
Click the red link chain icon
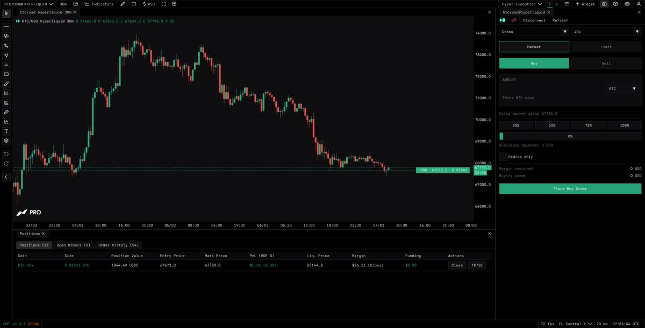click(514, 20)
